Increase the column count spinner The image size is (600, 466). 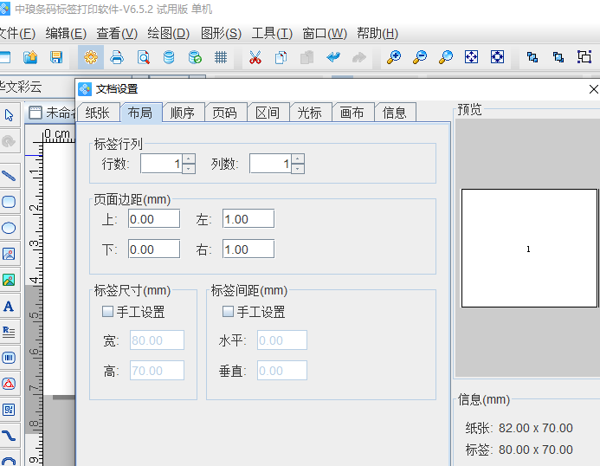tap(298, 159)
